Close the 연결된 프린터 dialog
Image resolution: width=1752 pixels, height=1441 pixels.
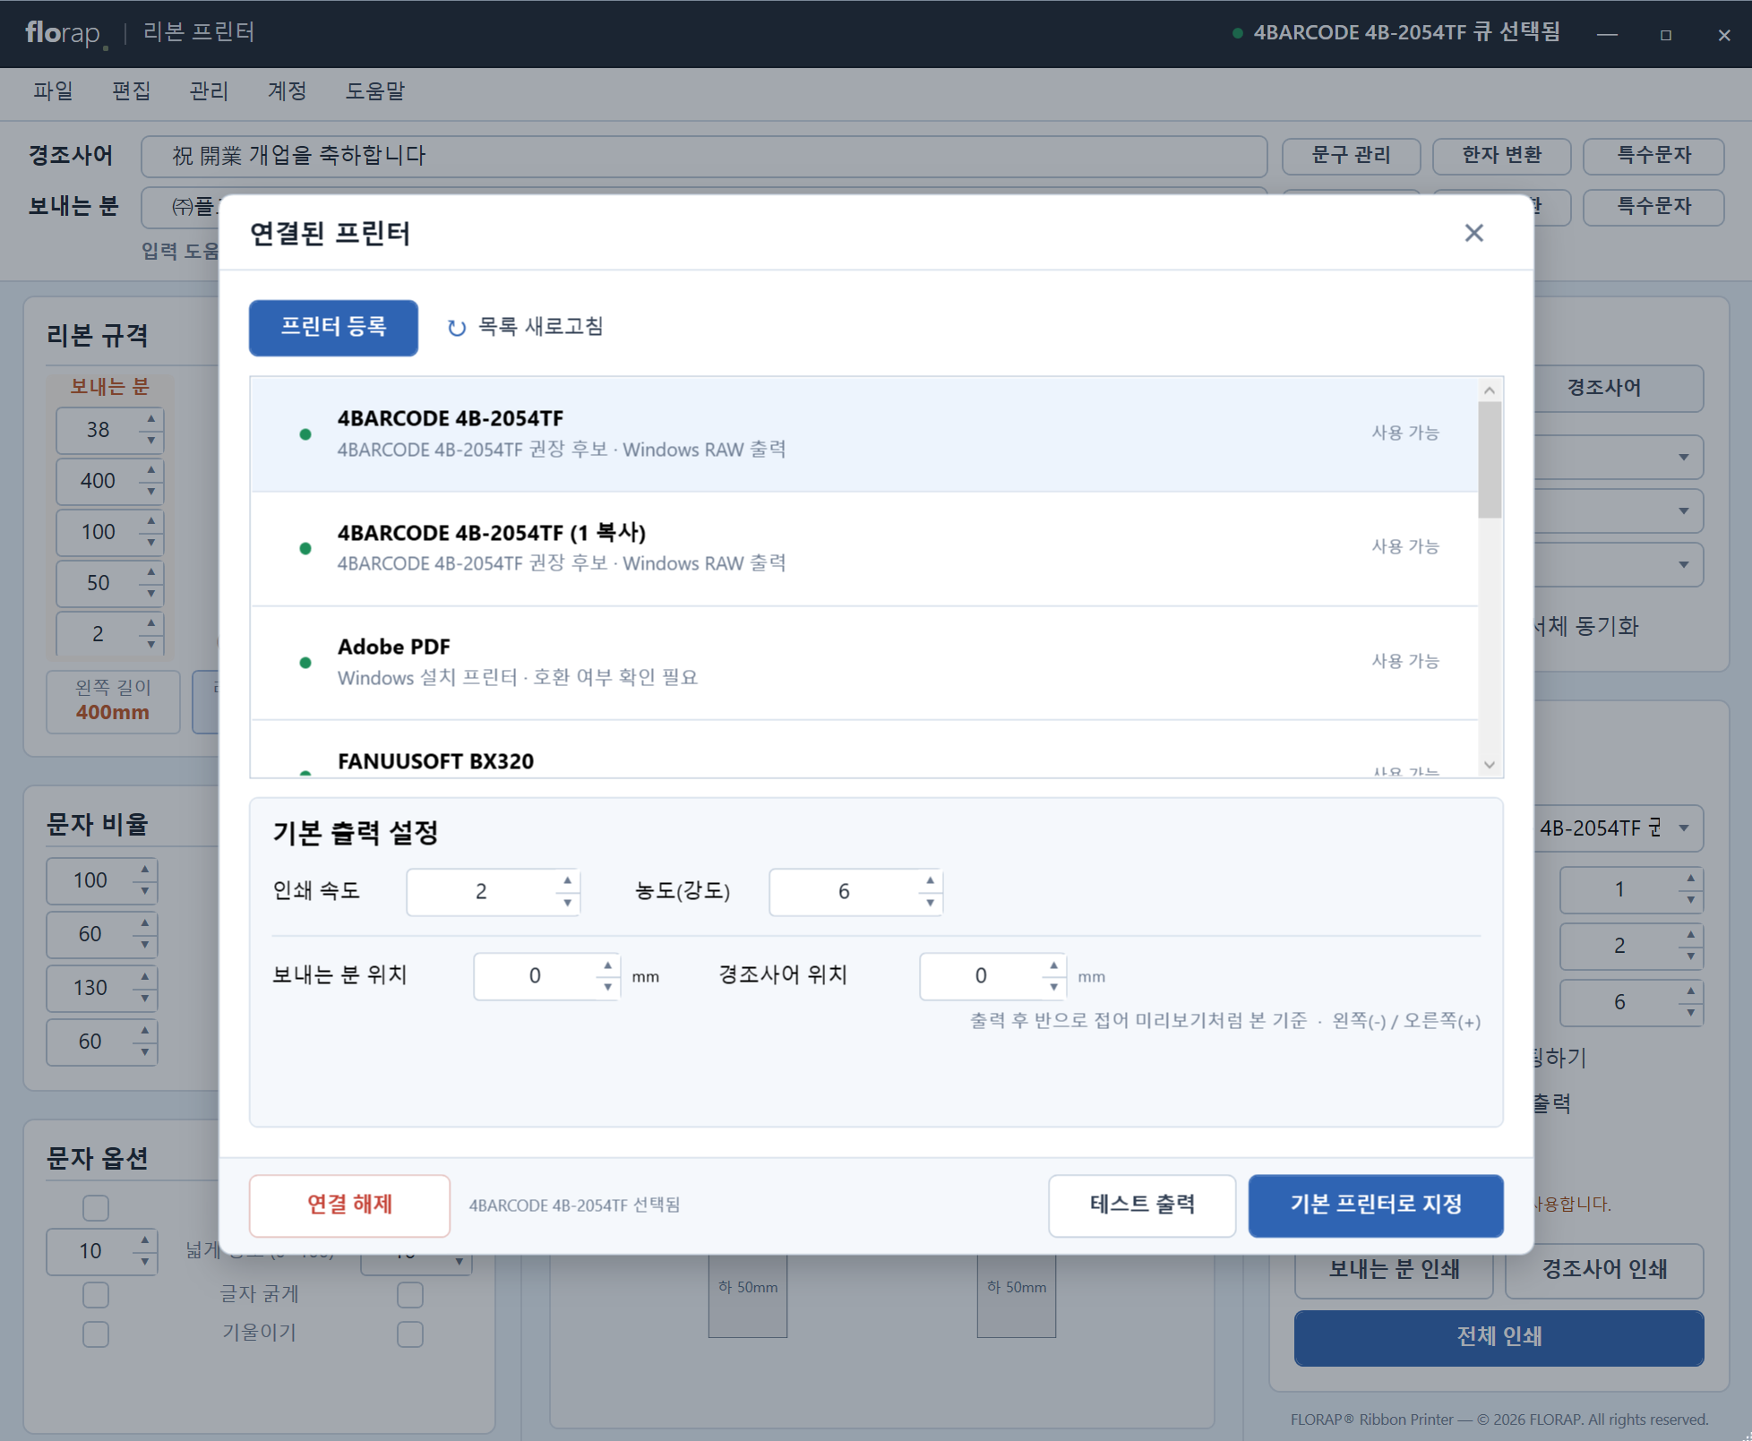click(x=1473, y=233)
